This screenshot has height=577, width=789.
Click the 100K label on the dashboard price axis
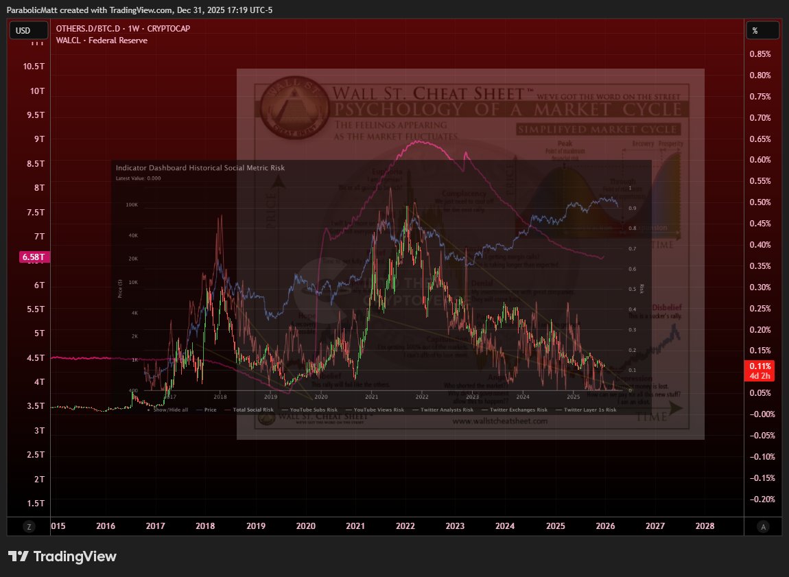click(132, 204)
